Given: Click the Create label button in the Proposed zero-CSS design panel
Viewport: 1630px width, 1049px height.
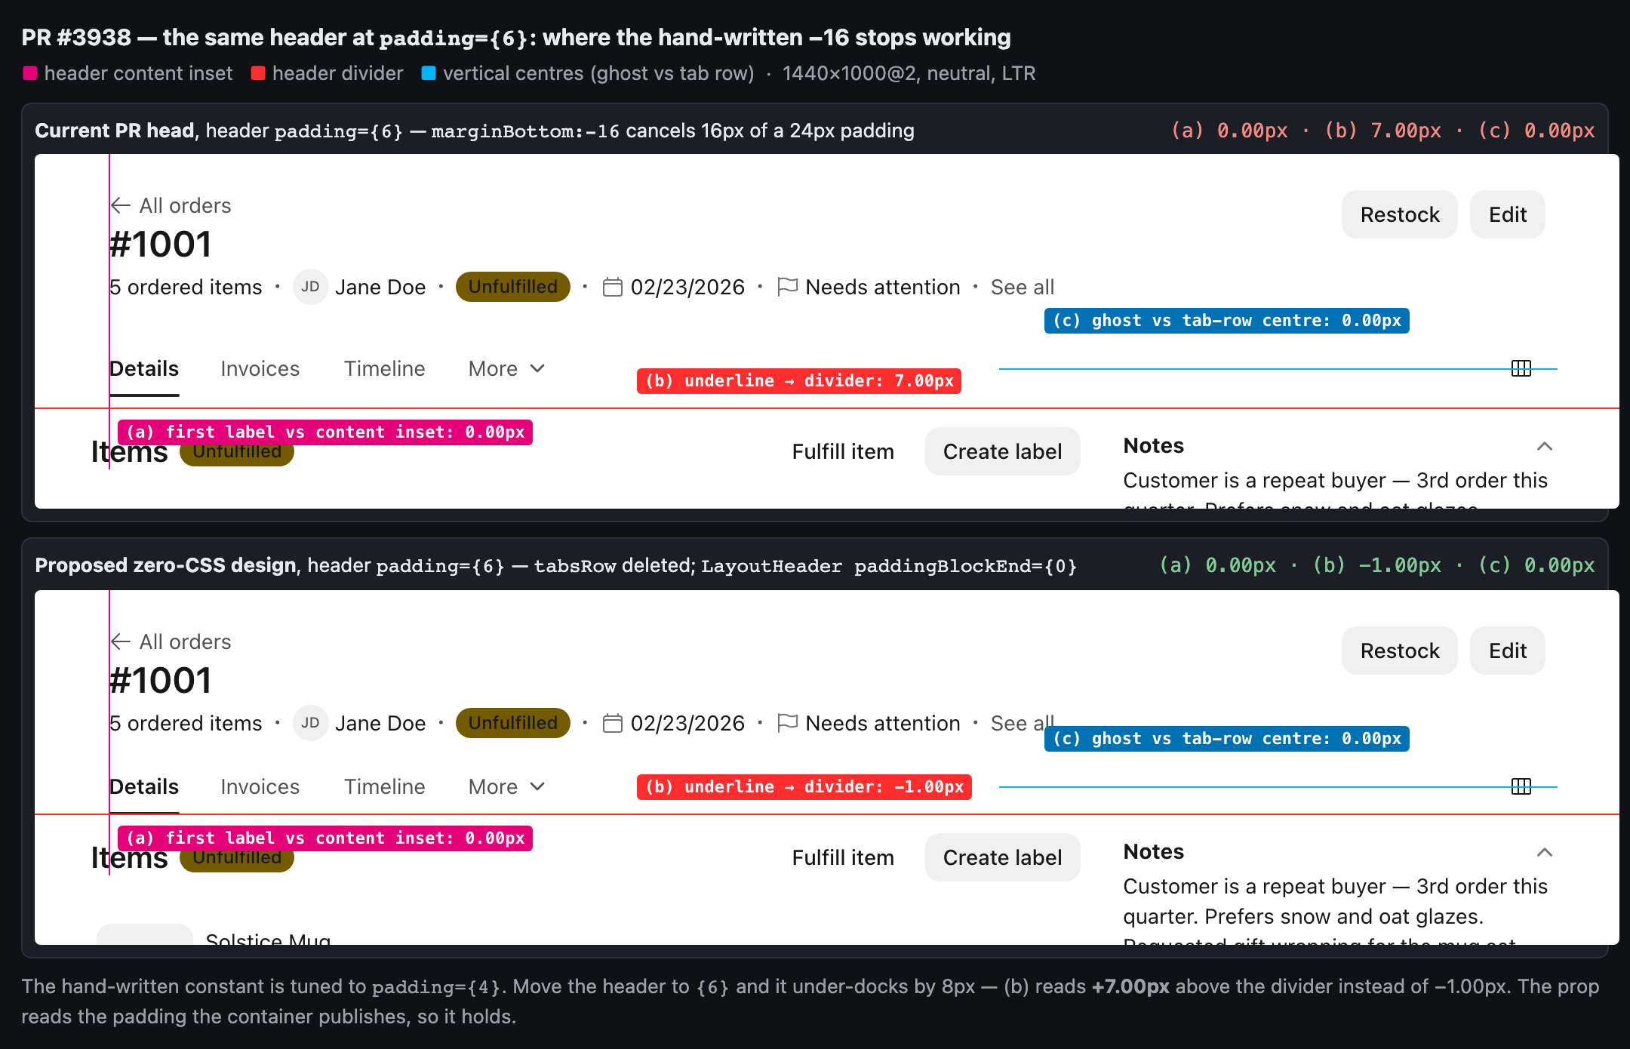Looking at the screenshot, I should point(1003,857).
